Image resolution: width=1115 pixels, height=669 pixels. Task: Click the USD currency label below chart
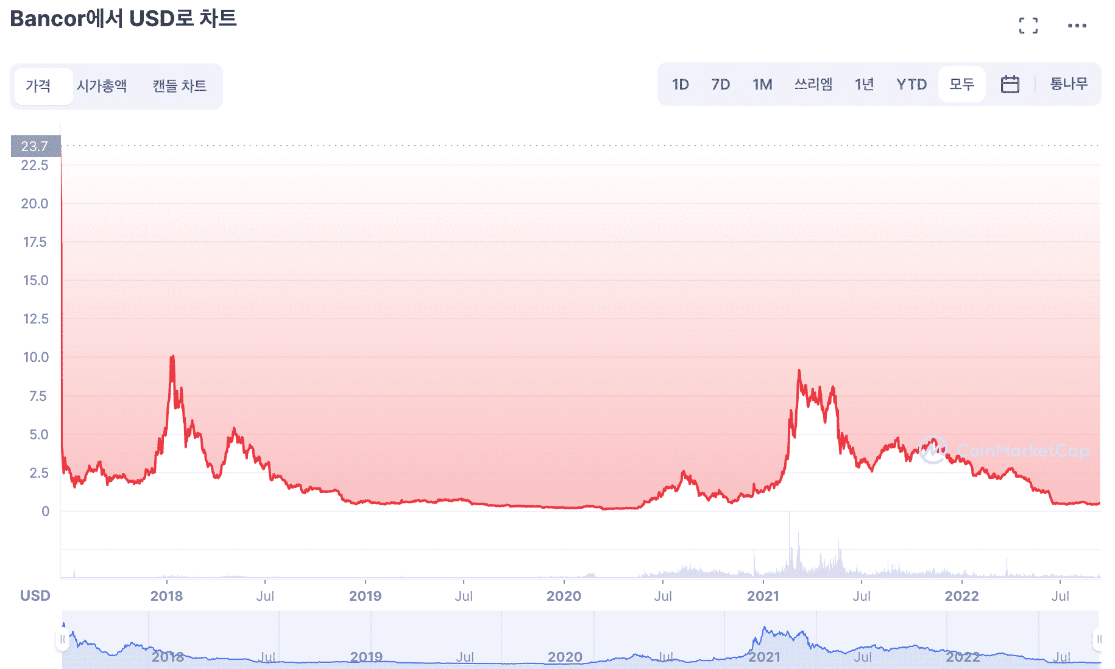35,596
